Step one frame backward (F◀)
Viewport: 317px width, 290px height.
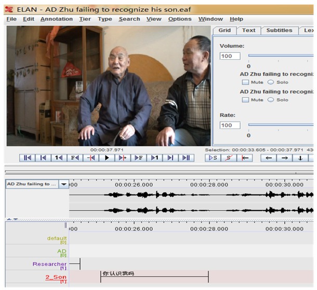[x=75, y=158]
